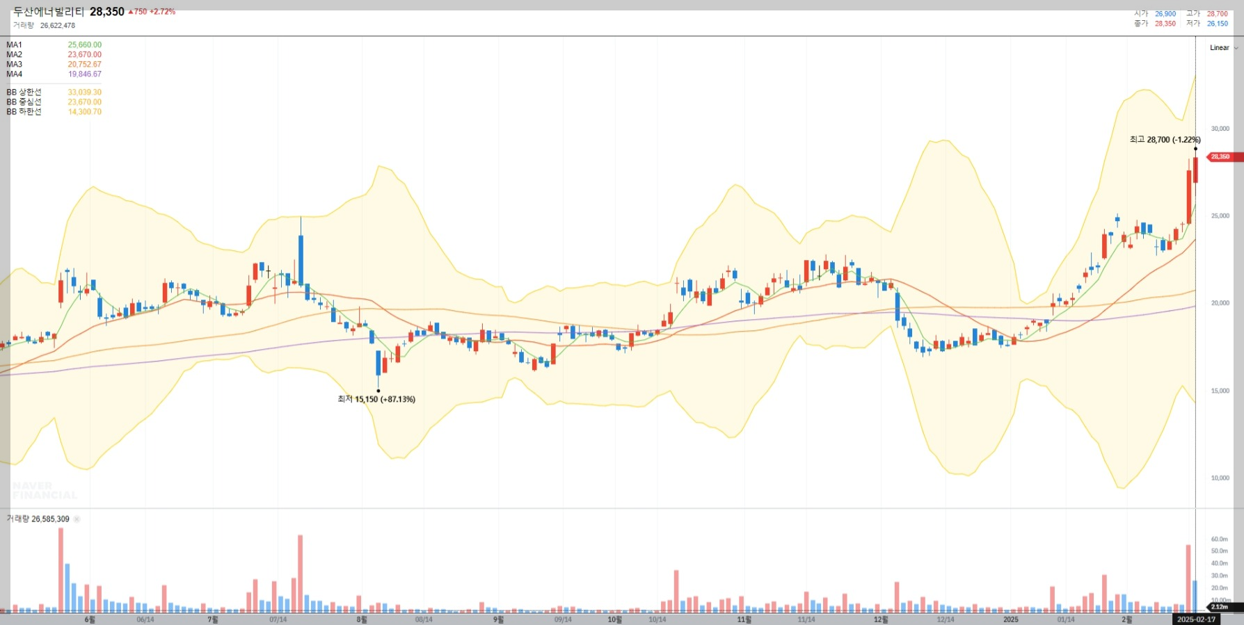Image resolution: width=1244 pixels, height=625 pixels.
Task: Click the 10/14 time axis label
Action: pos(657,619)
